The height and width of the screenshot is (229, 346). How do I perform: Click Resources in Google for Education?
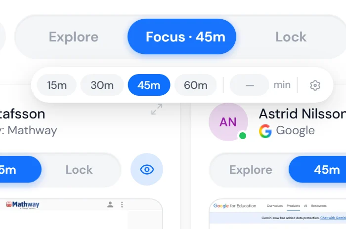tap(319, 206)
